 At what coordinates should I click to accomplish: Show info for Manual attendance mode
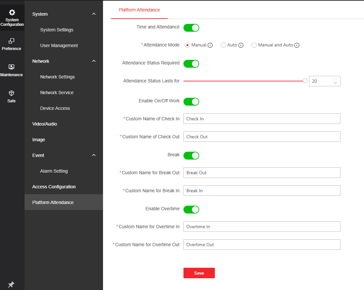tap(210, 45)
